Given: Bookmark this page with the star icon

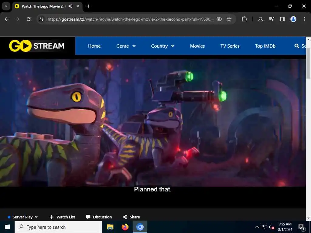Looking at the screenshot, I should click(229, 19).
